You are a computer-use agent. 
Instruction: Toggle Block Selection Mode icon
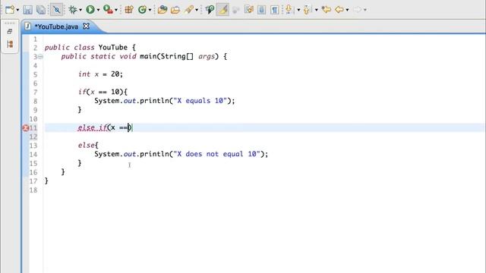pos(261,10)
